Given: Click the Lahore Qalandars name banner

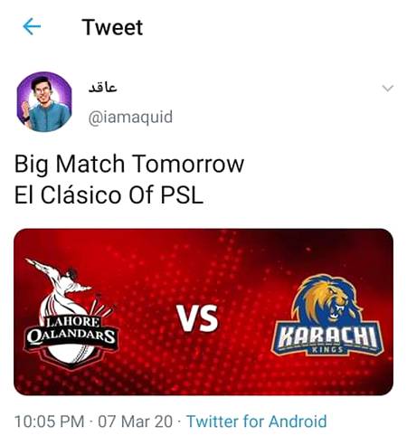Looking at the screenshot, I should tap(71, 332).
